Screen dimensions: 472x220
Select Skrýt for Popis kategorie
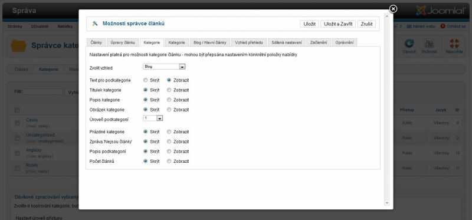pyautogui.click(x=145, y=100)
